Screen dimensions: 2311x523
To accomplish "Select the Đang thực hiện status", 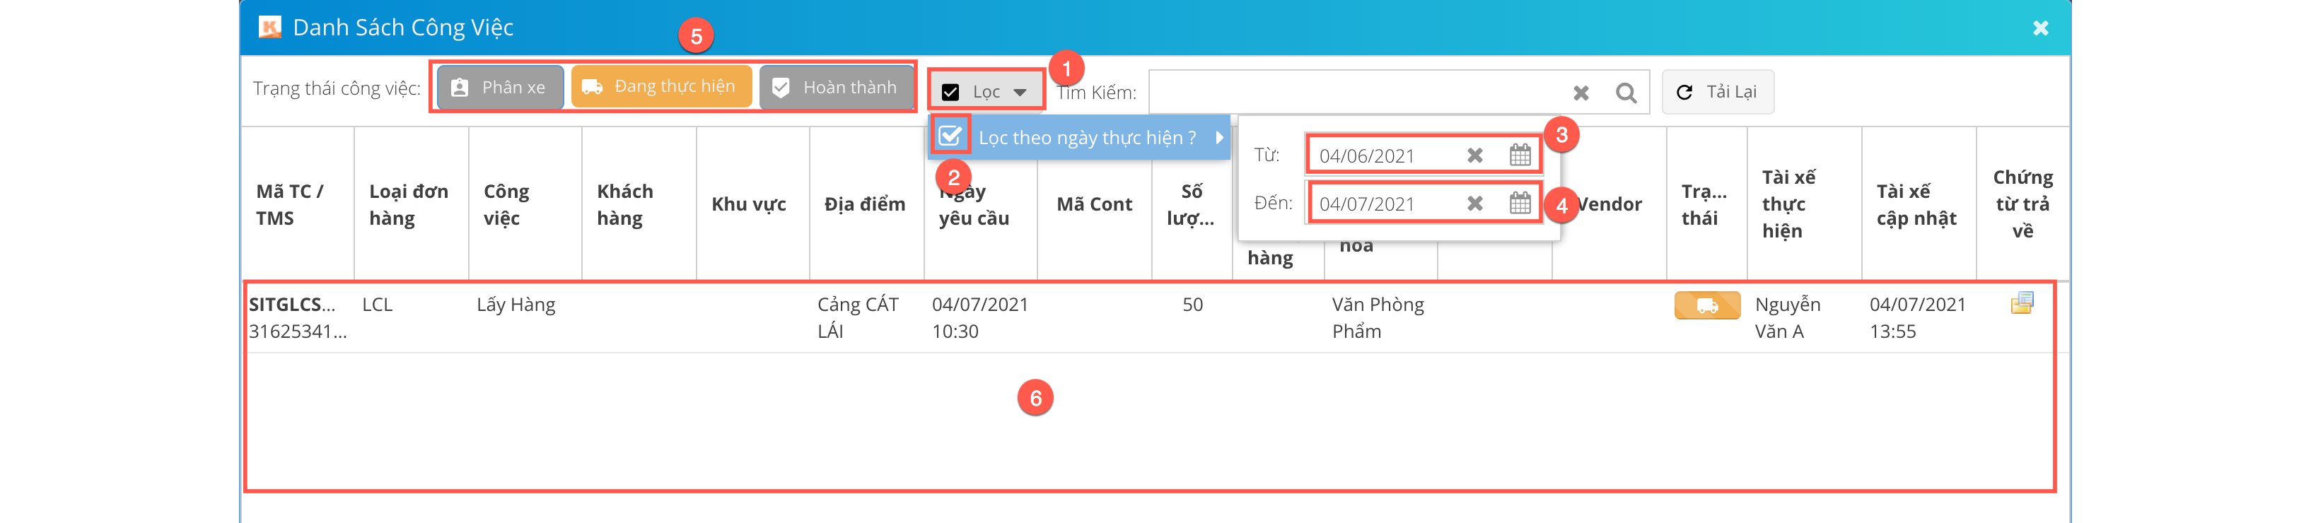I will pyautogui.click(x=661, y=87).
